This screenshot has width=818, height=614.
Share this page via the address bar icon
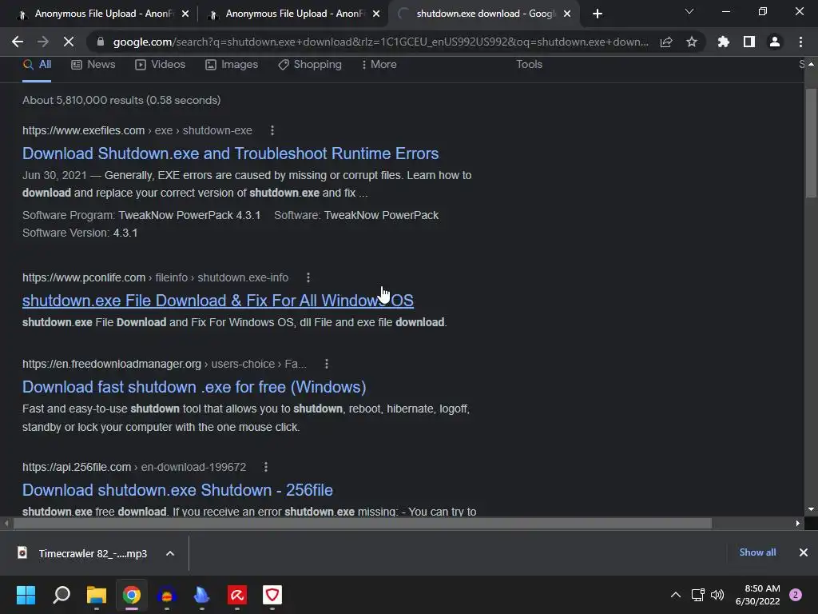coord(666,42)
